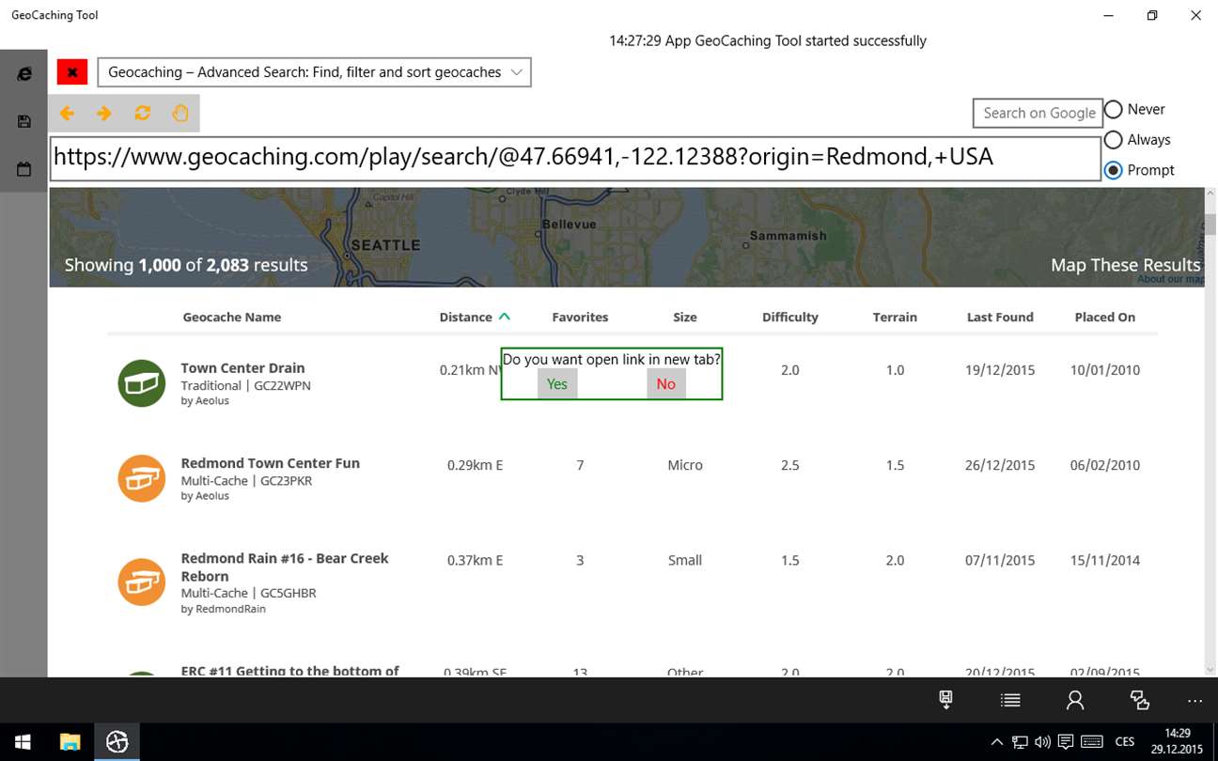Expand the Geocaching Advanced Search tab dropdown
The image size is (1218, 761).
pos(314,72)
